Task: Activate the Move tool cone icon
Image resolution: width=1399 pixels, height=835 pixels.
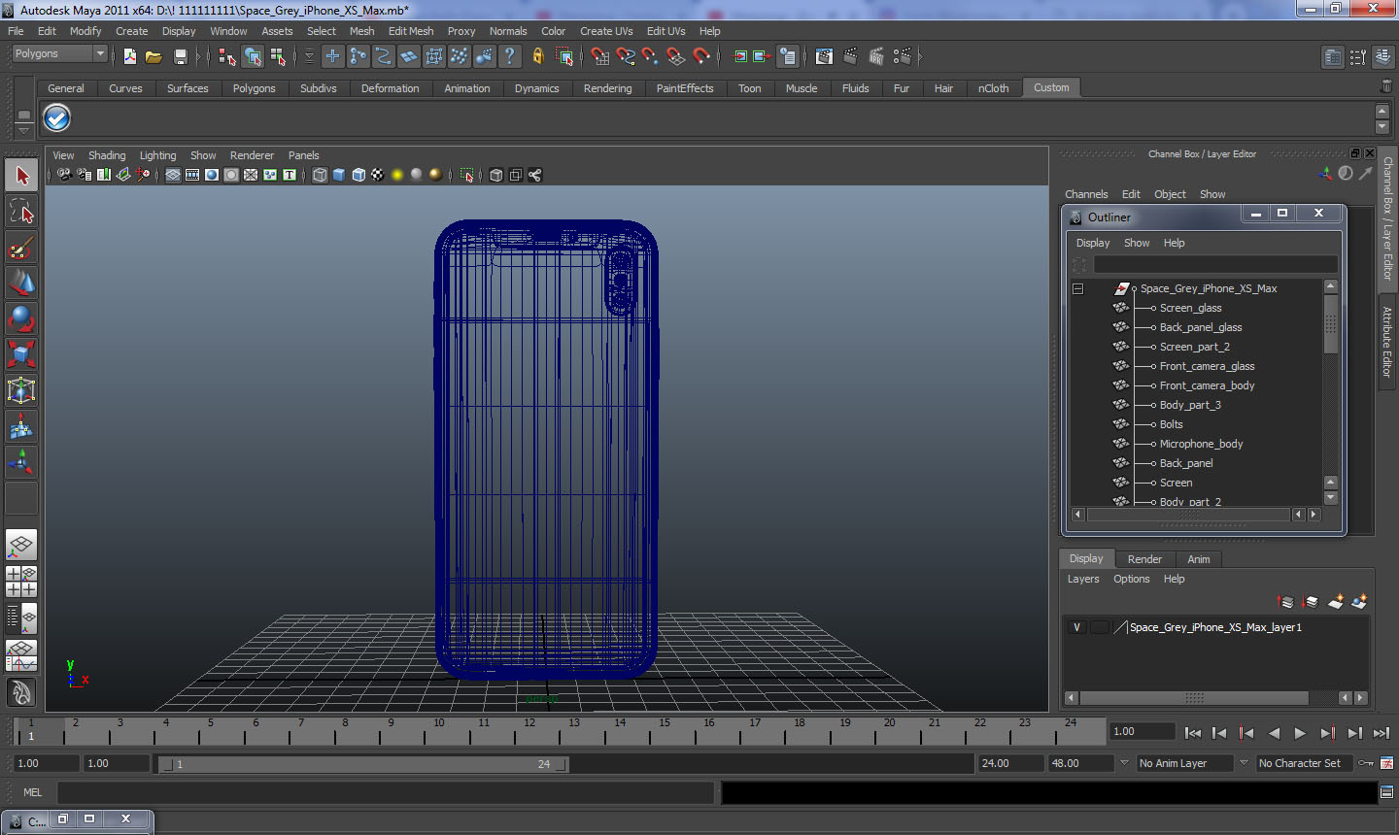Action: [x=21, y=283]
